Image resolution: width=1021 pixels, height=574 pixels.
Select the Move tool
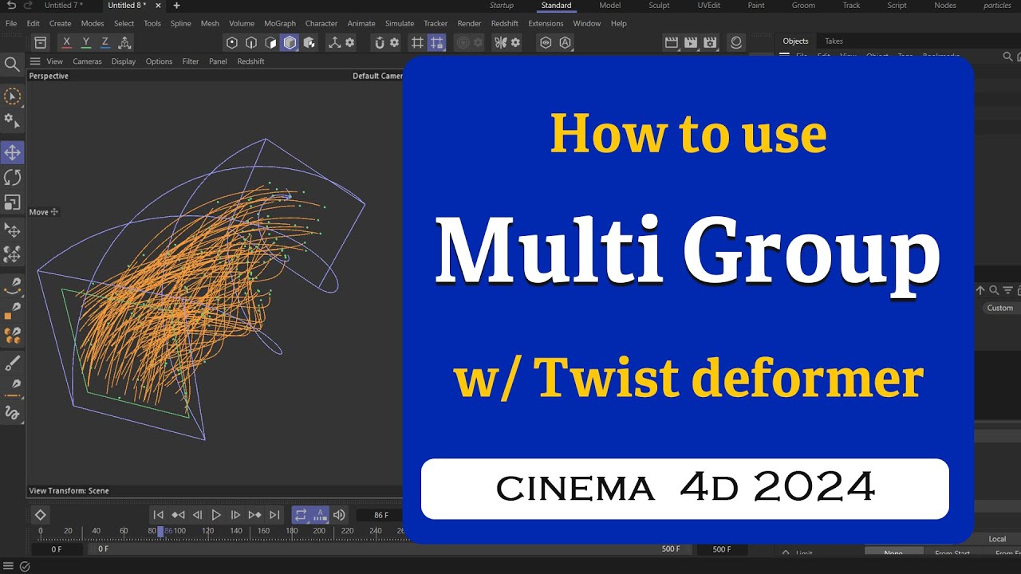12,152
